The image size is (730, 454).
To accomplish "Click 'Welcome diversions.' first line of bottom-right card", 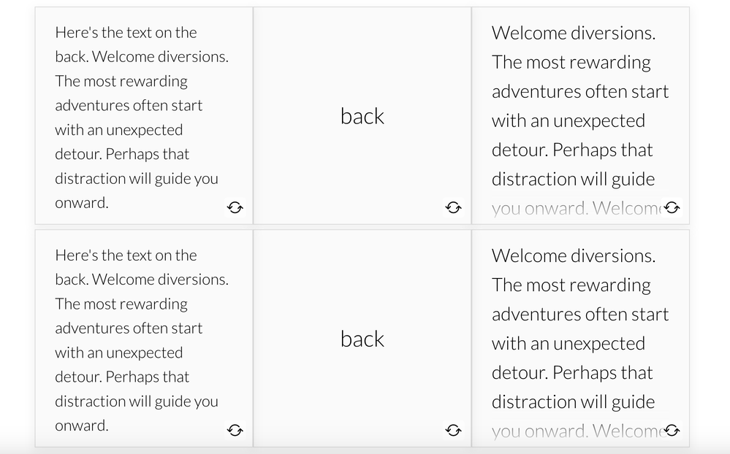I will click(x=574, y=255).
